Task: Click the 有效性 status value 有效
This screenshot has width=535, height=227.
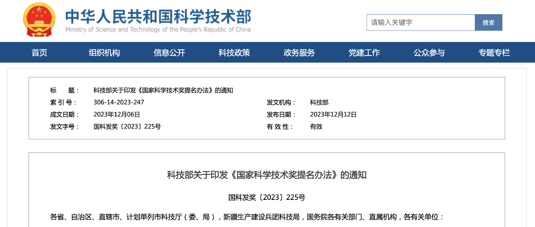Action: coord(316,127)
